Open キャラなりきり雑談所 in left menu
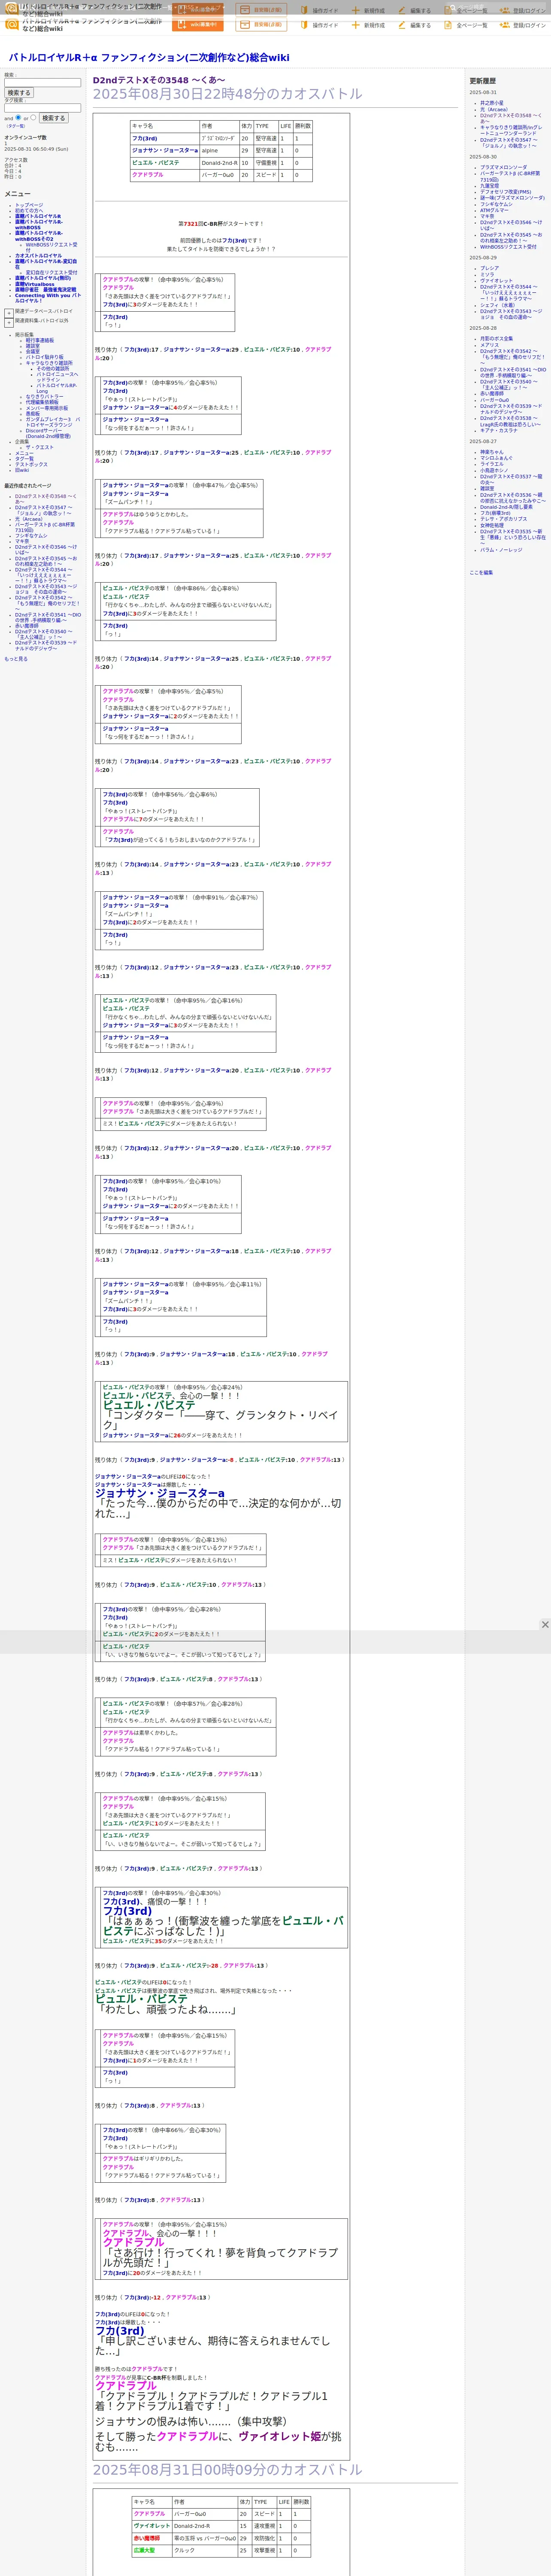The height and width of the screenshot is (2576, 551). (x=49, y=363)
